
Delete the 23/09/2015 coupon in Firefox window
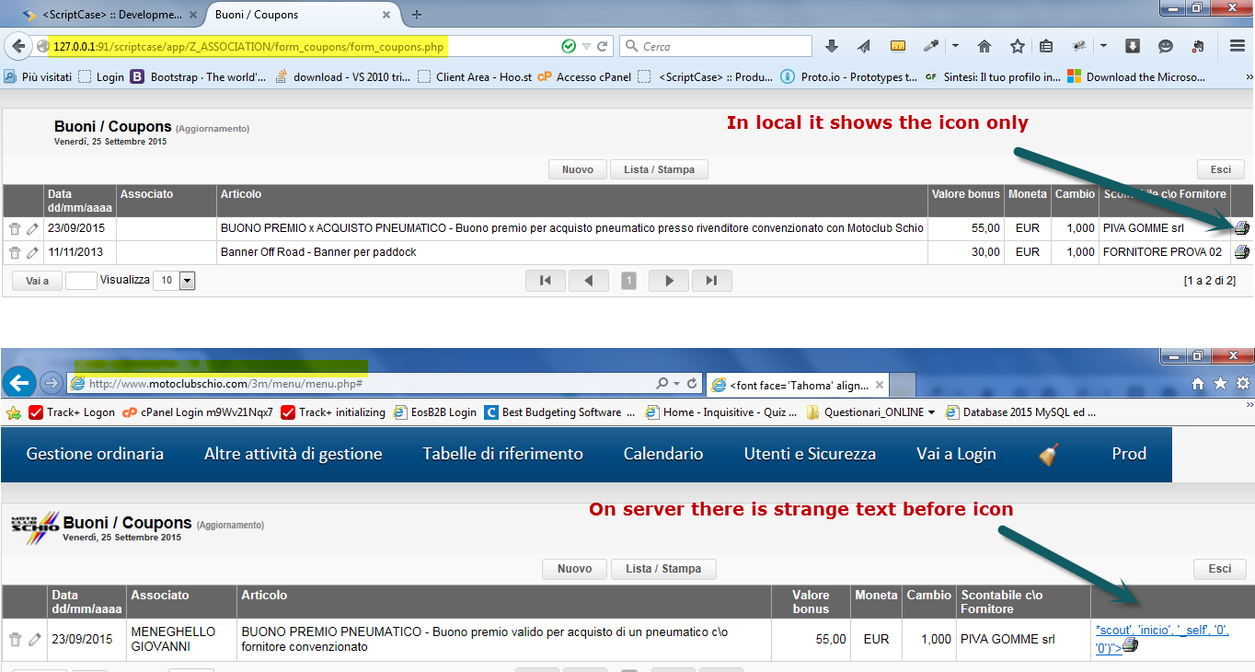pos(15,228)
